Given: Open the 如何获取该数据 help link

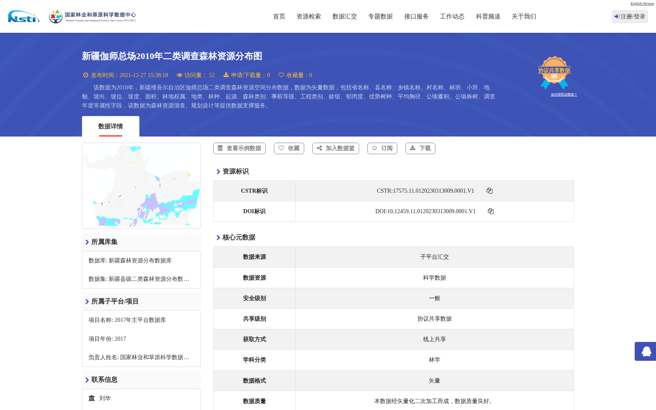Looking at the screenshot, I should [564, 95].
